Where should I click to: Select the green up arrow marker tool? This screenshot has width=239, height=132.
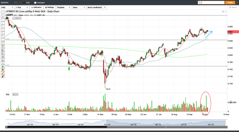(3, 66)
